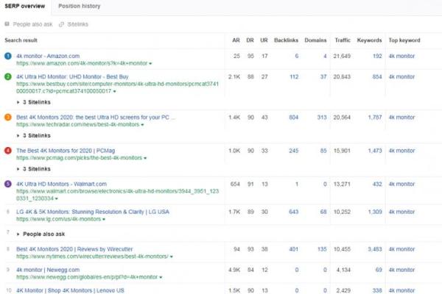Click the lg.com/us/4k-monitors URL
The image size is (442, 294).
[59, 219]
